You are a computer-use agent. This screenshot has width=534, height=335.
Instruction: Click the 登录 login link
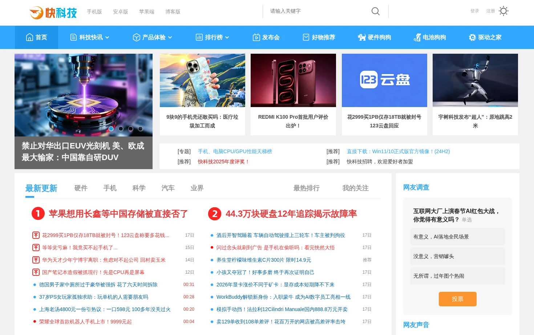coord(474,11)
